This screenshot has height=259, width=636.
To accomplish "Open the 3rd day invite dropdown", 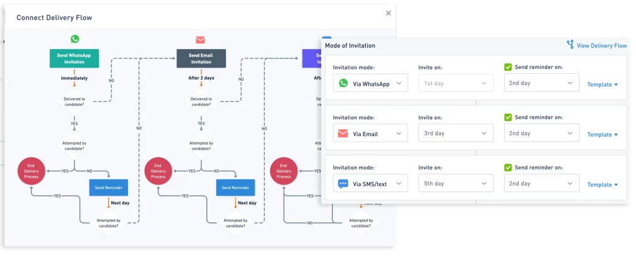I will pyautogui.click(x=456, y=133).
